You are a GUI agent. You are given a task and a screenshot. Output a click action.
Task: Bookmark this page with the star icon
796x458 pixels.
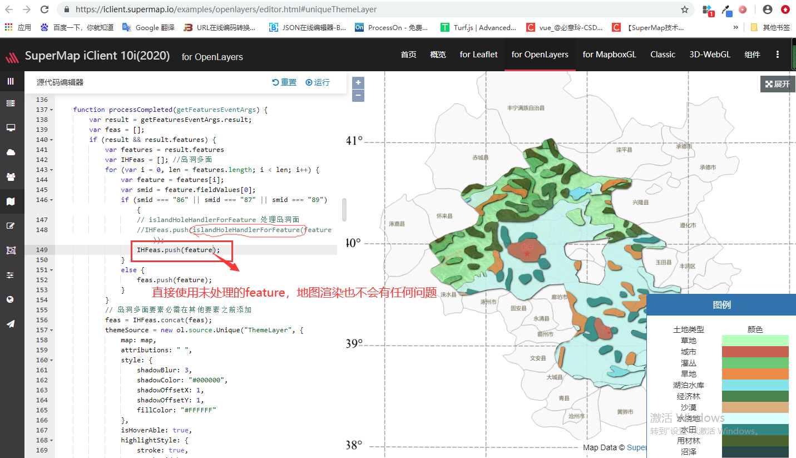(685, 9)
